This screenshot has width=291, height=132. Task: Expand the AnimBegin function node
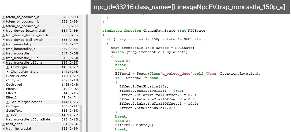click(8, 67)
